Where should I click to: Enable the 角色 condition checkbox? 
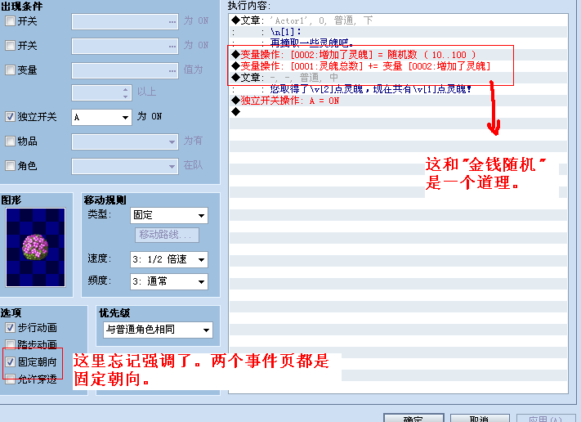10,166
